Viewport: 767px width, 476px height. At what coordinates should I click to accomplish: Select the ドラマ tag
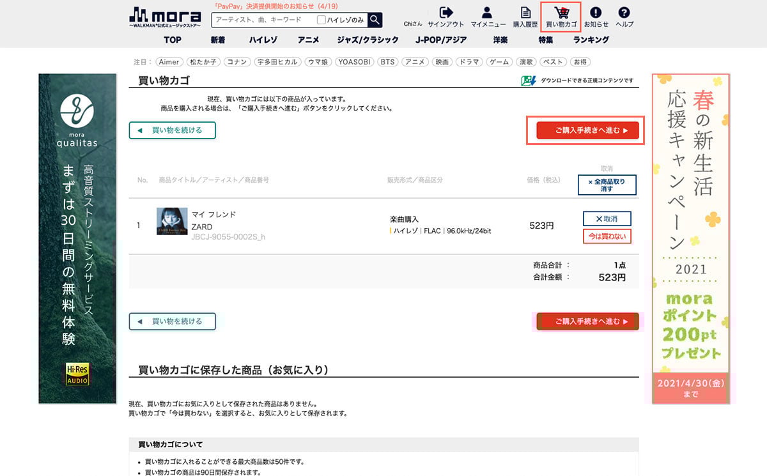pos(469,62)
